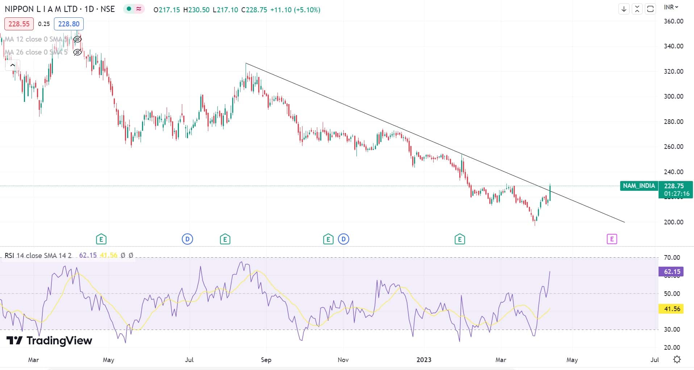Image resolution: width=694 pixels, height=370 pixels.
Task: Select the RSI 14 indicator legend
Action: tap(38, 255)
